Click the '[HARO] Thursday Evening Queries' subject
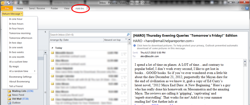 [185, 36]
